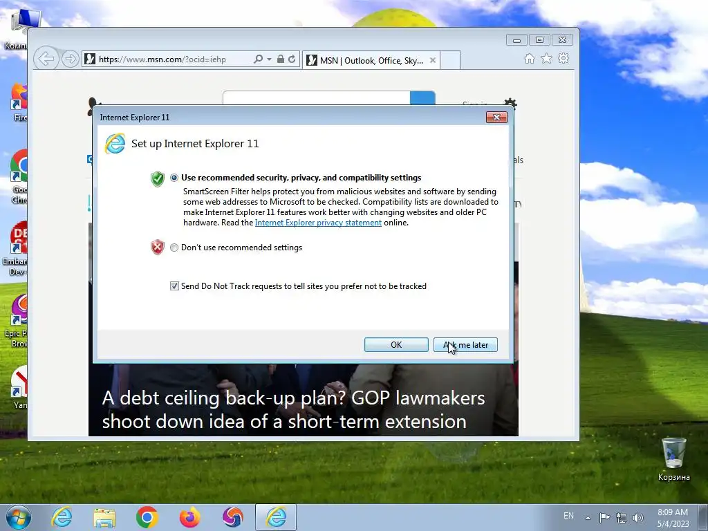The width and height of the screenshot is (708, 531).
Task: Close the Internet Explorer 11 setup dialog
Action: tap(496, 118)
